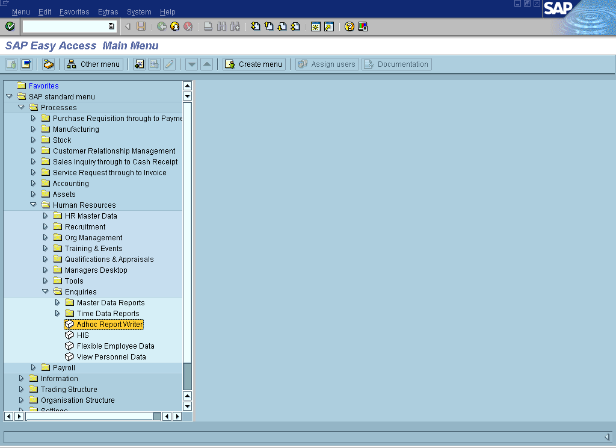The image size is (616, 448).
Task: Expand the HR Master Data folder
Action: (x=45, y=216)
